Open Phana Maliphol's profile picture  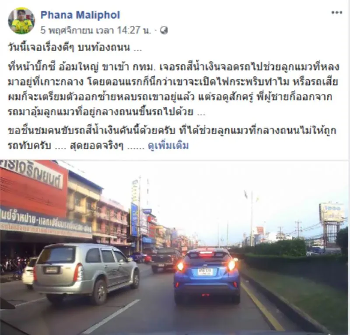pos(21,21)
